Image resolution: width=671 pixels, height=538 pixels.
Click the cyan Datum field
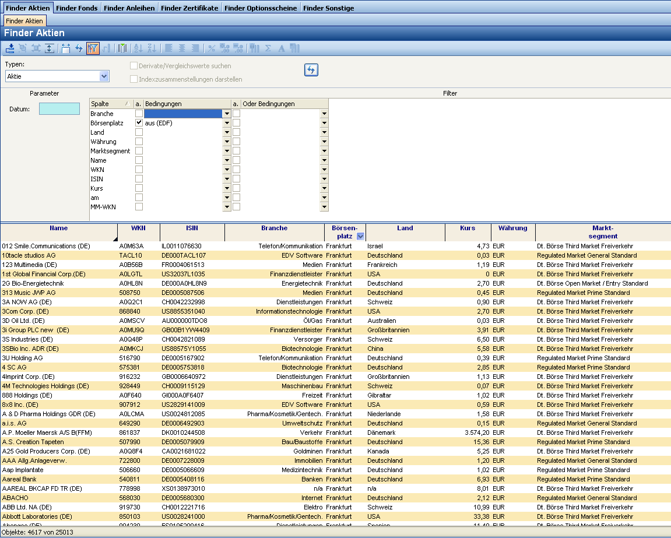pos(59,109)
